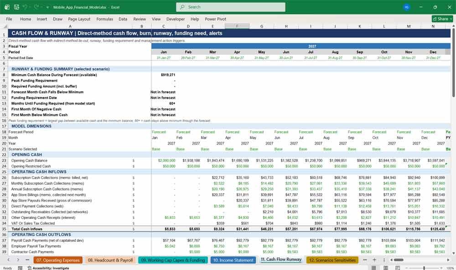Select the OPERATING CASH OUTFLOWS heading cell

point(70,234)
